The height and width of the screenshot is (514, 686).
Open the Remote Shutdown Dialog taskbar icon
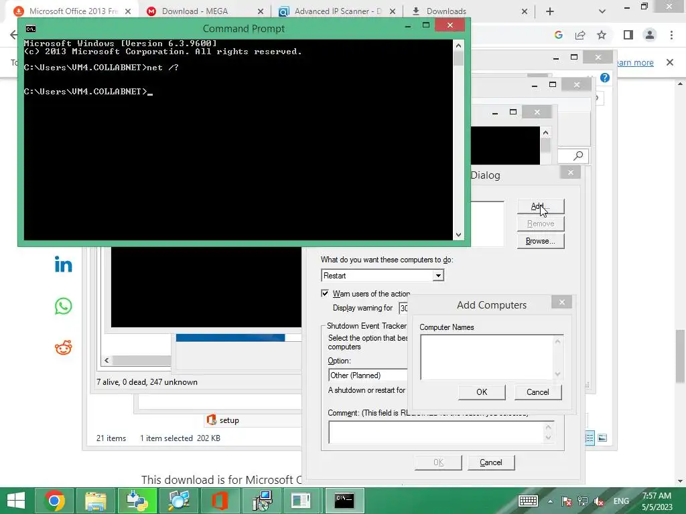(303, 501)
